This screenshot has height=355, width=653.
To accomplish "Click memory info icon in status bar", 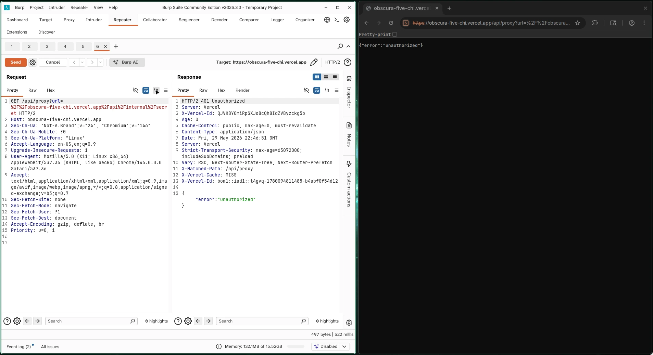I will 219,346.
